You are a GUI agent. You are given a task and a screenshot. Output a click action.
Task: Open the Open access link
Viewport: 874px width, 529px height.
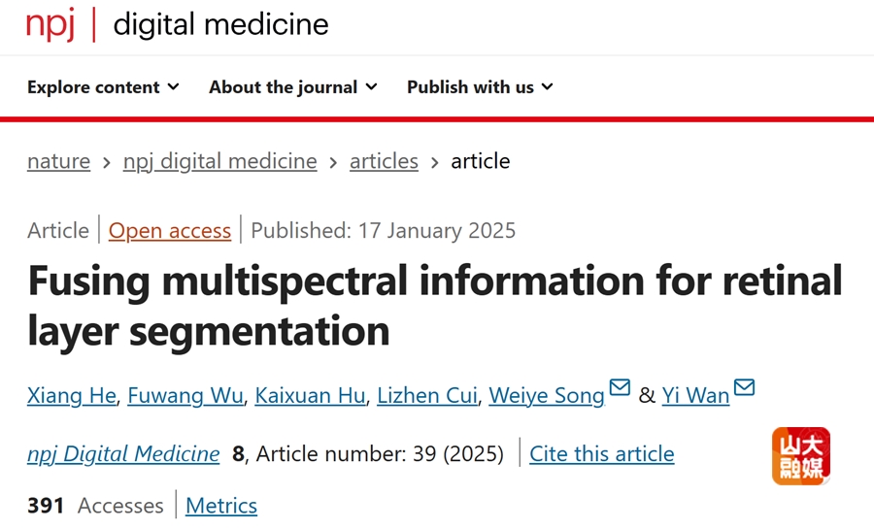[x=169, y=231]
